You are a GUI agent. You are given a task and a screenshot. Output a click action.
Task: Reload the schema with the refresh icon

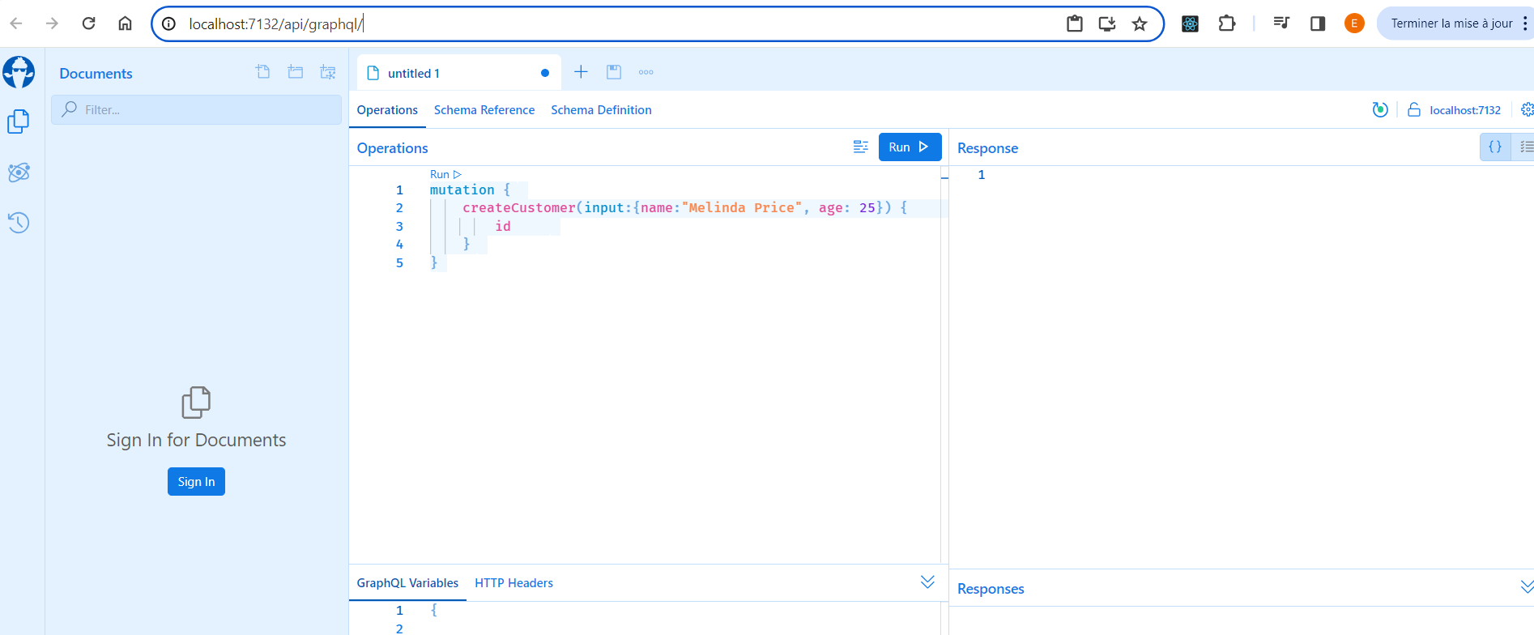coord(1380,109)
